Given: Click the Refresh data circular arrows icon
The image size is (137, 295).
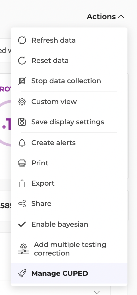Looking at the screenshot, I should [22, 41].
